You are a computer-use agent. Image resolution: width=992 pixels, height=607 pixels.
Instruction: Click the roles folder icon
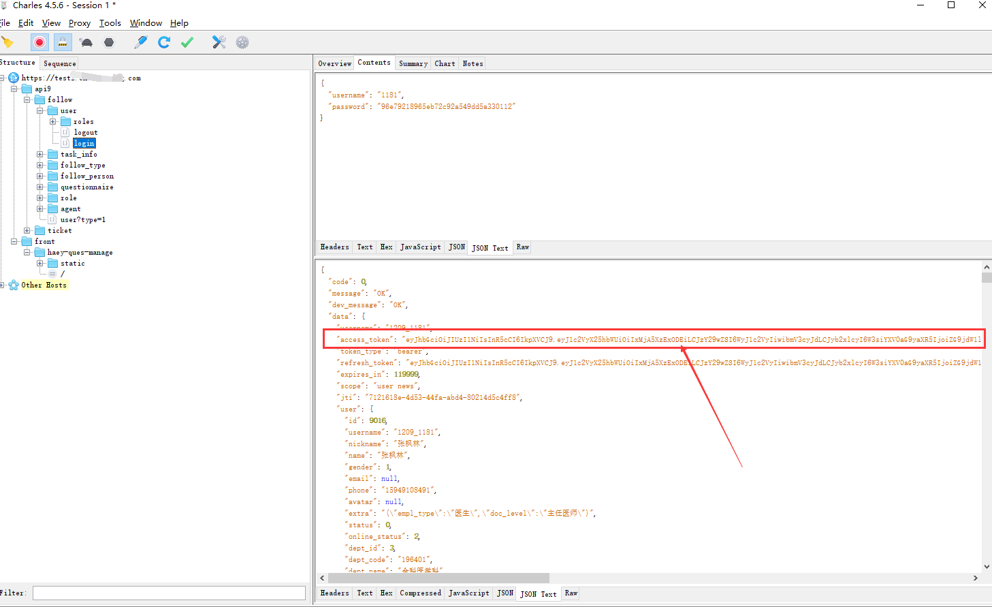click(66, 121)
